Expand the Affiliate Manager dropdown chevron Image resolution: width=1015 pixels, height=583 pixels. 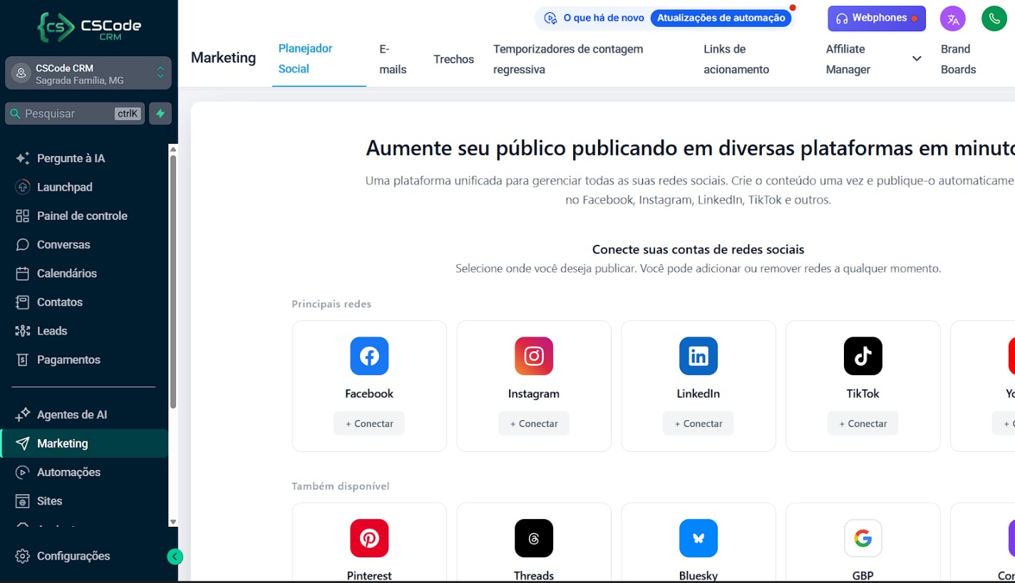point(917,59)
